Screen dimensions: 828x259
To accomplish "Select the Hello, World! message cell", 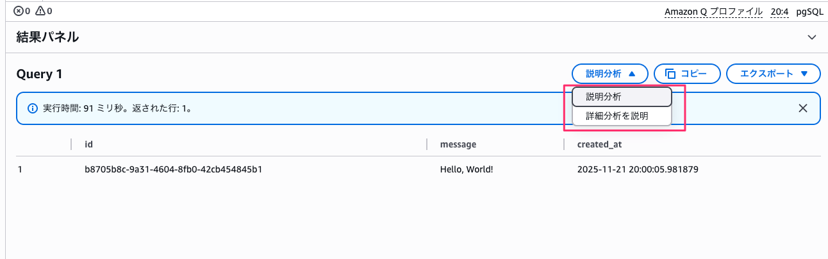I will click(467, 170).
